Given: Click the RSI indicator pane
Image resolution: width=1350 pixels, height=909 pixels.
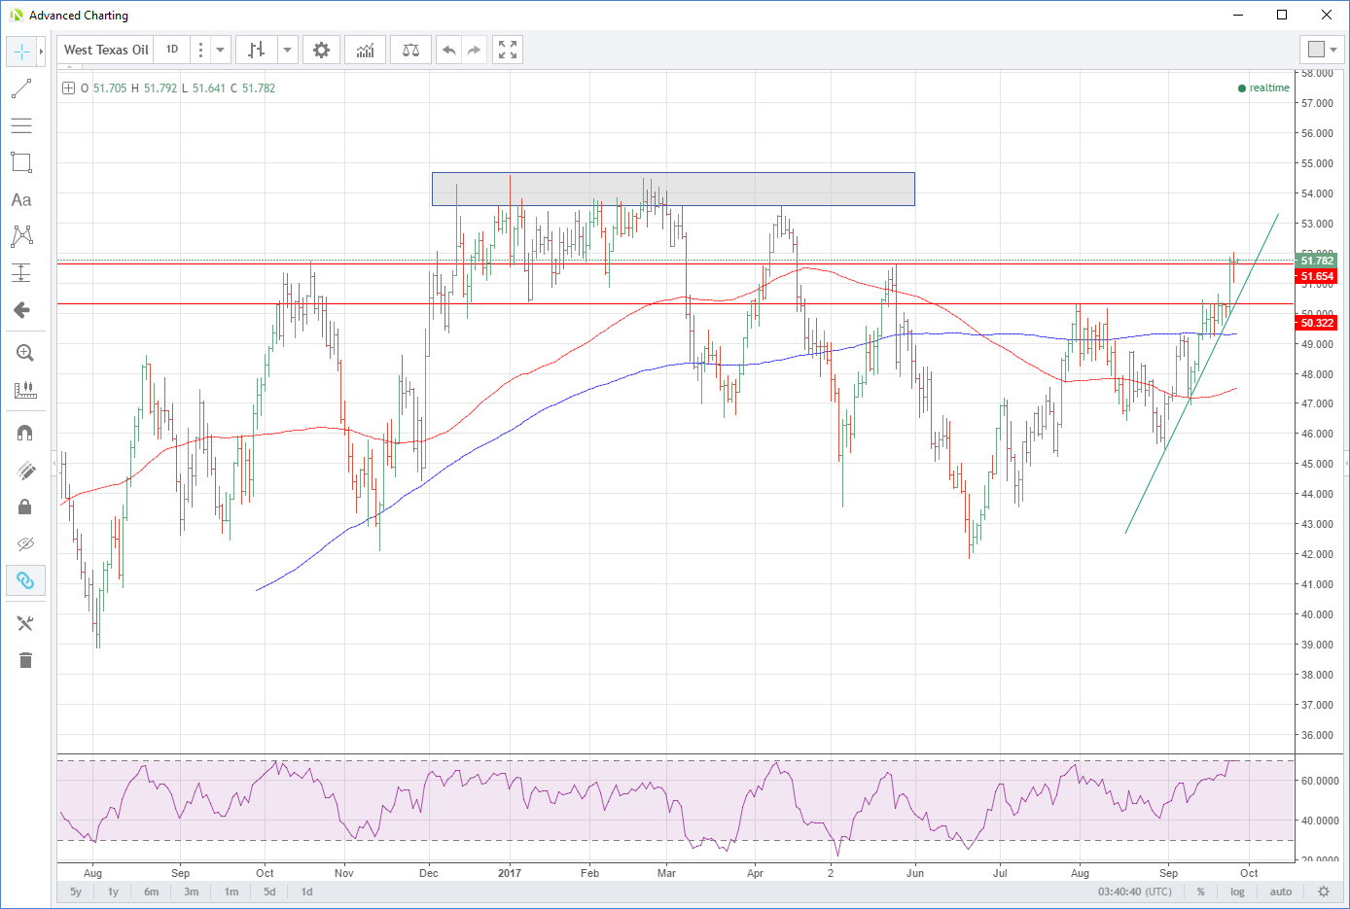Looking at the screenshot, I should pyautogui.click(x=675, y=808).
